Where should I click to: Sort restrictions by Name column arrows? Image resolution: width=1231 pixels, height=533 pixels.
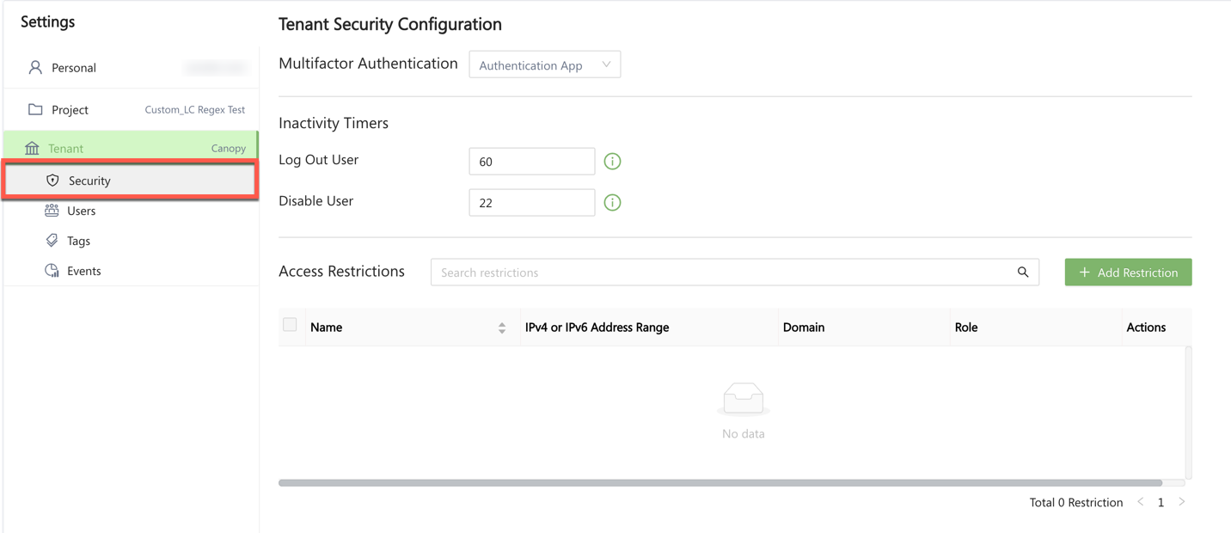coord(502,328)
